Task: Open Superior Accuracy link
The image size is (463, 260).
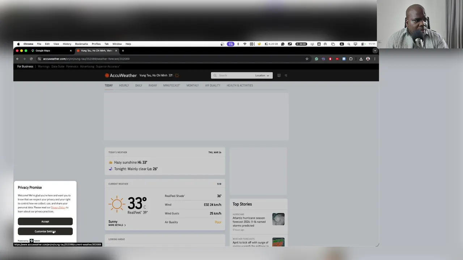Action: point(108,66)
